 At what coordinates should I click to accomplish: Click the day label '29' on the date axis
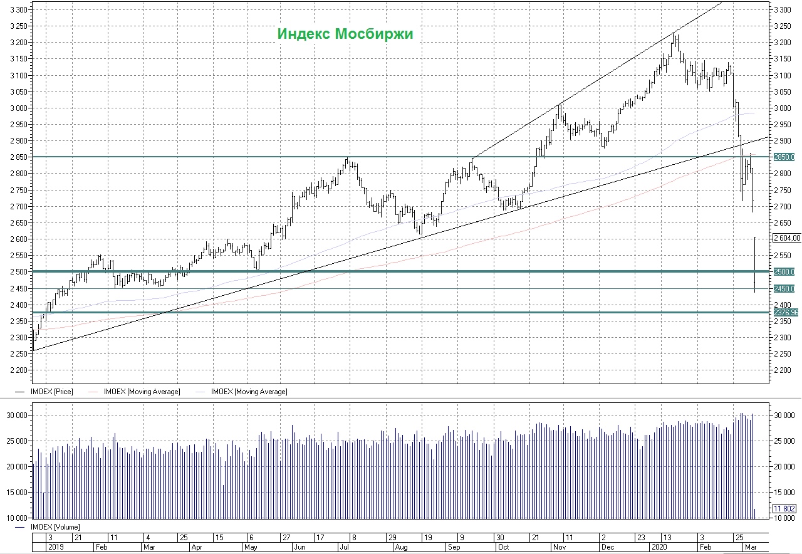pos(392,538)
